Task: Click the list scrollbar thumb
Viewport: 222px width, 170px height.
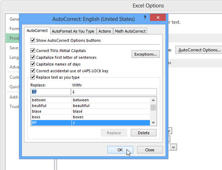Action: pos(153,108)
